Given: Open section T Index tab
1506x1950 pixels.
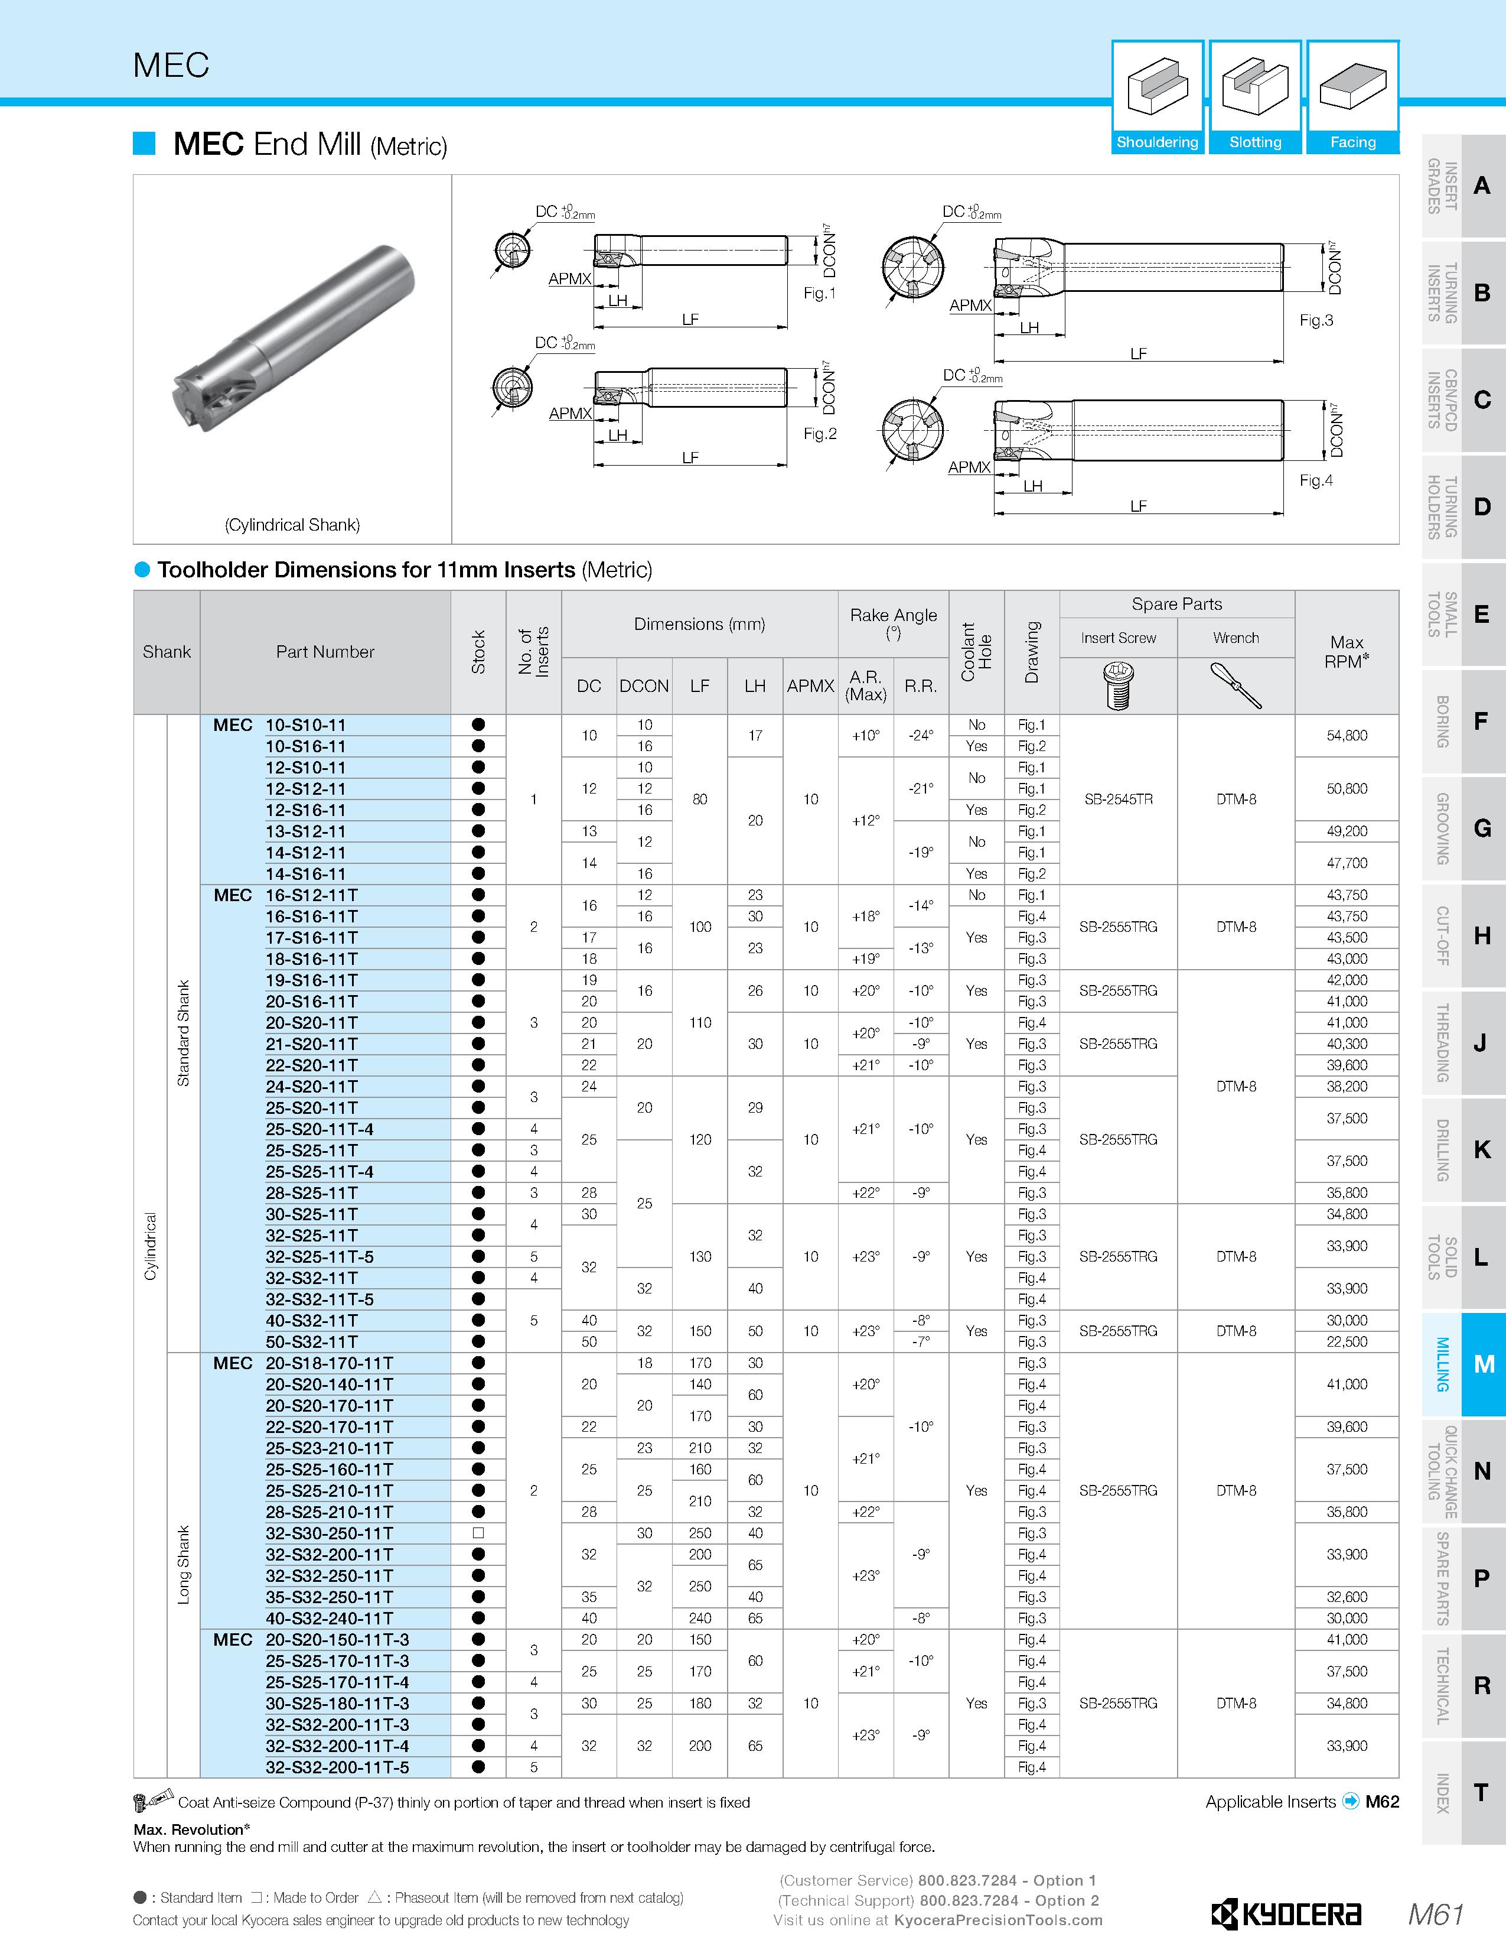Looking at the screenshot, I should (1463, 1793).
